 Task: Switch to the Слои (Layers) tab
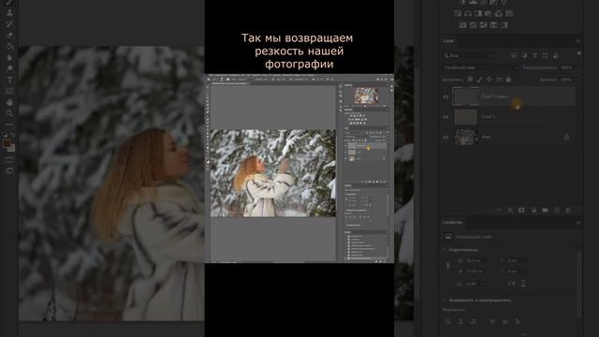pos(448,41)
